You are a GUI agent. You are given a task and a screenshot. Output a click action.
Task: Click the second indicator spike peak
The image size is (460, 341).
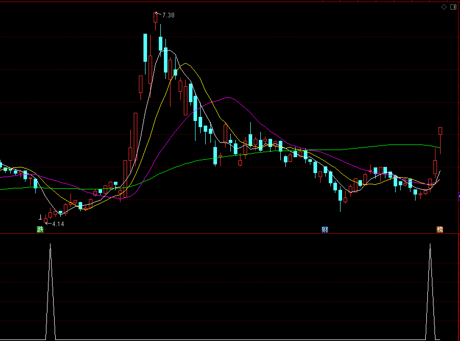tap(430, 245)
